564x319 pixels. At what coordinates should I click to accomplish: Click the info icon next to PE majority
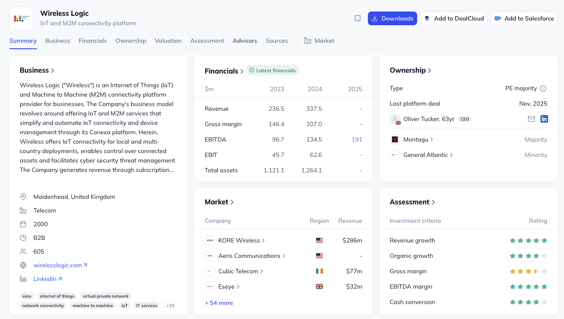point(543,89)
